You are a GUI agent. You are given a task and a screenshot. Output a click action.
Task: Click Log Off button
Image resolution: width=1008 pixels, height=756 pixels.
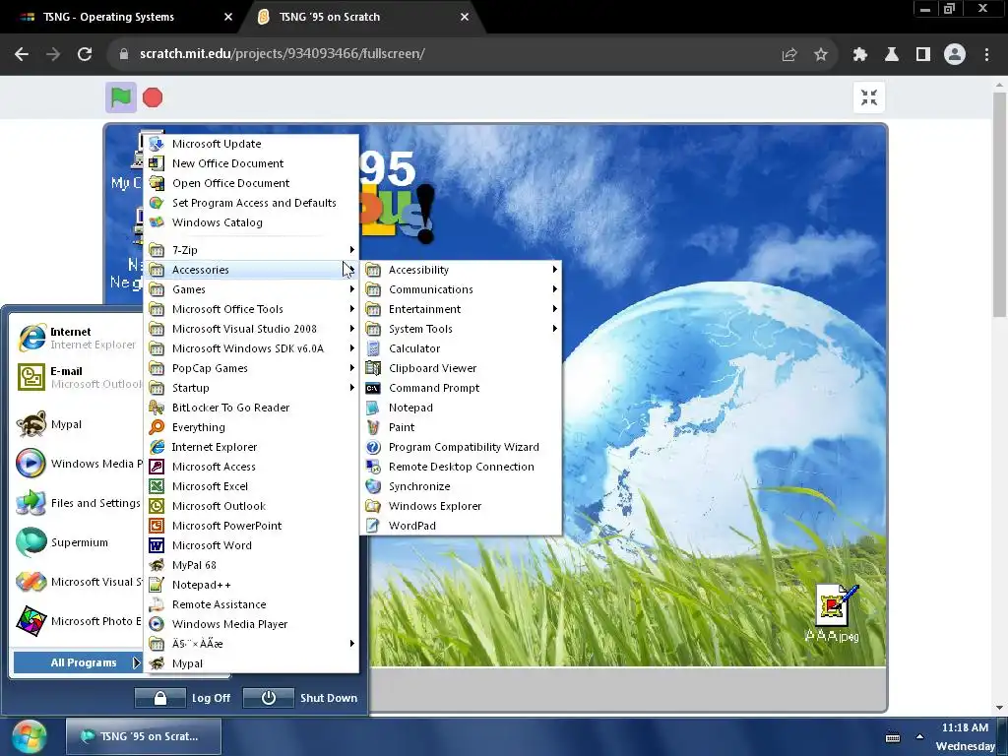(182, 698)
